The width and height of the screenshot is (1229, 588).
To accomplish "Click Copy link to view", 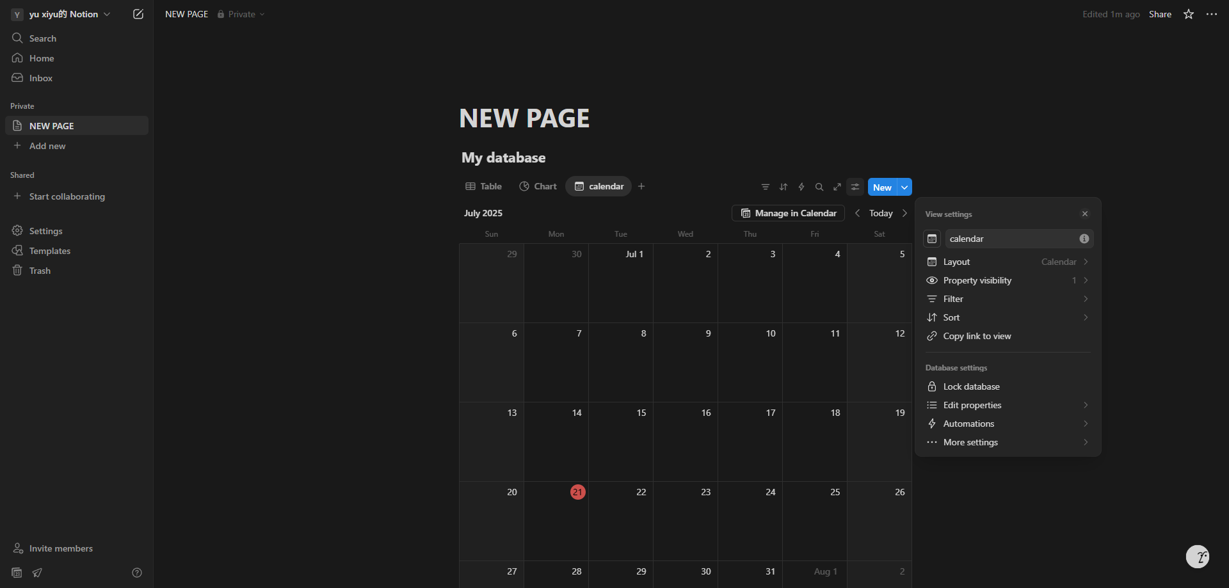I will click(x=1008, y=336).
